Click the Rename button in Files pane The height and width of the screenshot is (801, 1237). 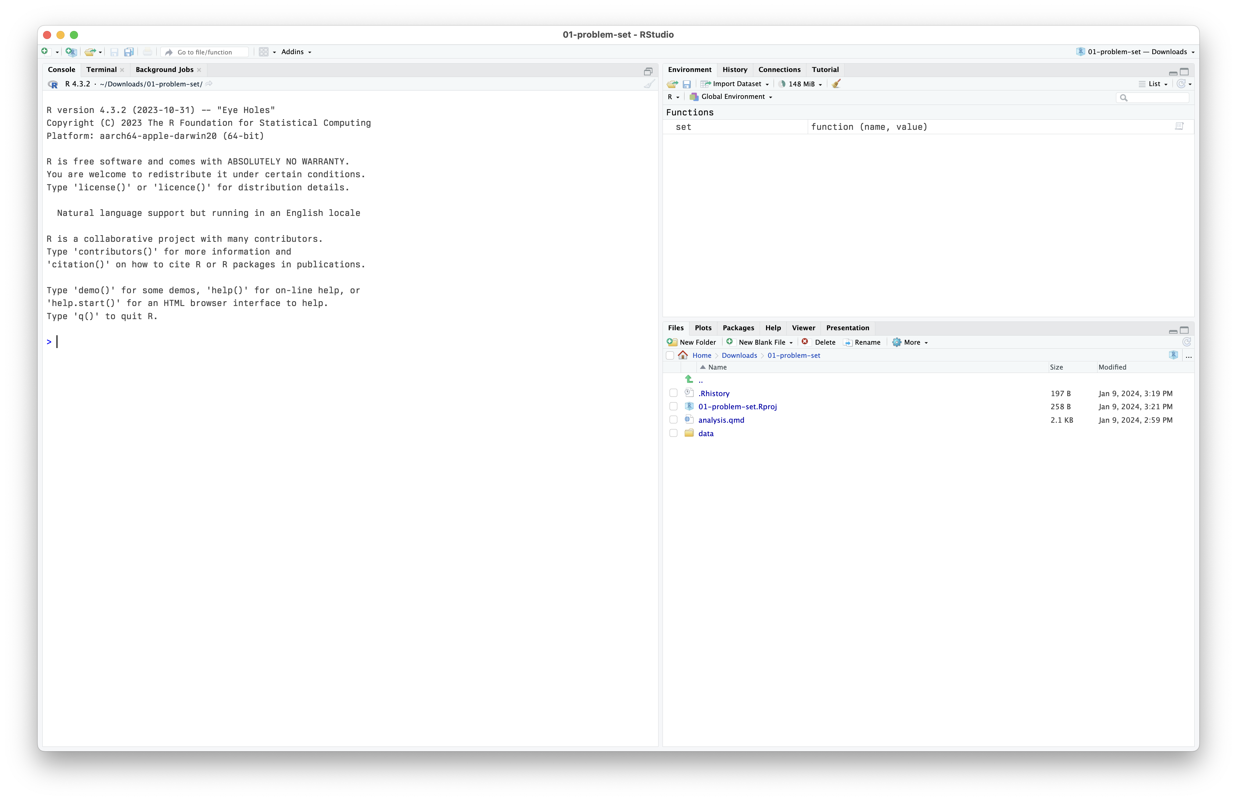[862, 342]
